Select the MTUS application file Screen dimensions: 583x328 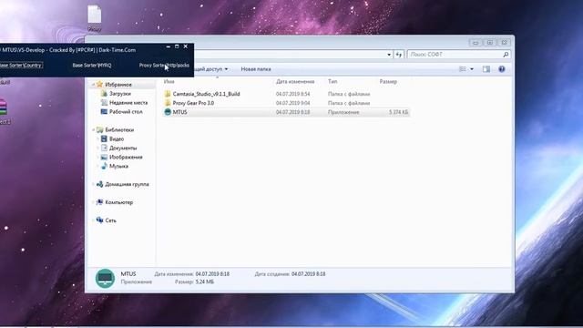point(179,112)
